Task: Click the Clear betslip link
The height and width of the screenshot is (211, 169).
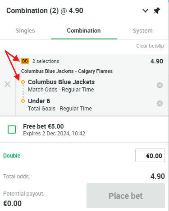Action: pyautogui.click(x=150, y=46)
